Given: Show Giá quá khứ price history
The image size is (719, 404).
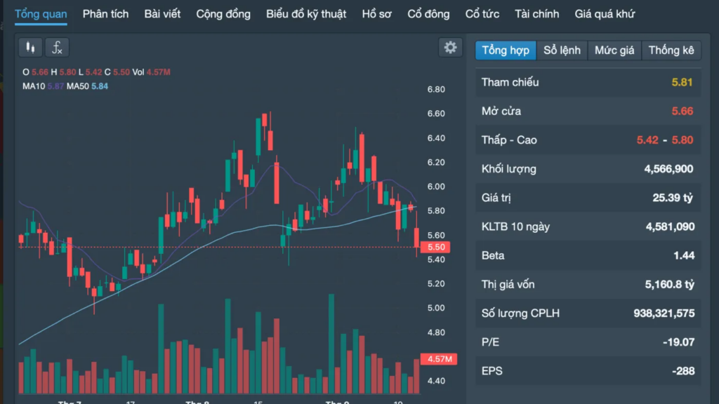Looking at the screenshot, I should (605, 14).
